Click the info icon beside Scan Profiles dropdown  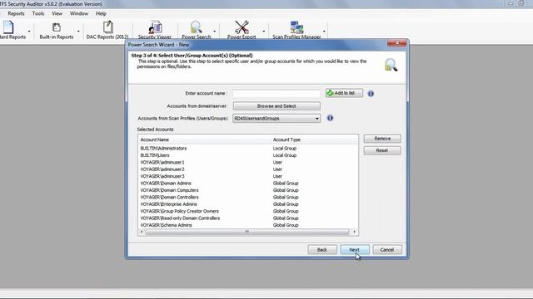pyautogui.click(x=330, y=118)
